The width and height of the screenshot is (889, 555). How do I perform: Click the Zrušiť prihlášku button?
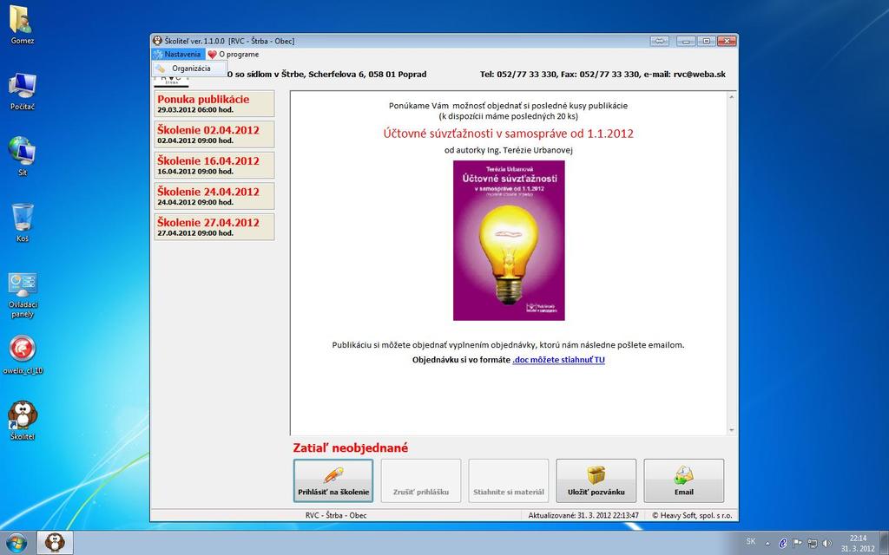pyautogui.click(x=421, y=480)
